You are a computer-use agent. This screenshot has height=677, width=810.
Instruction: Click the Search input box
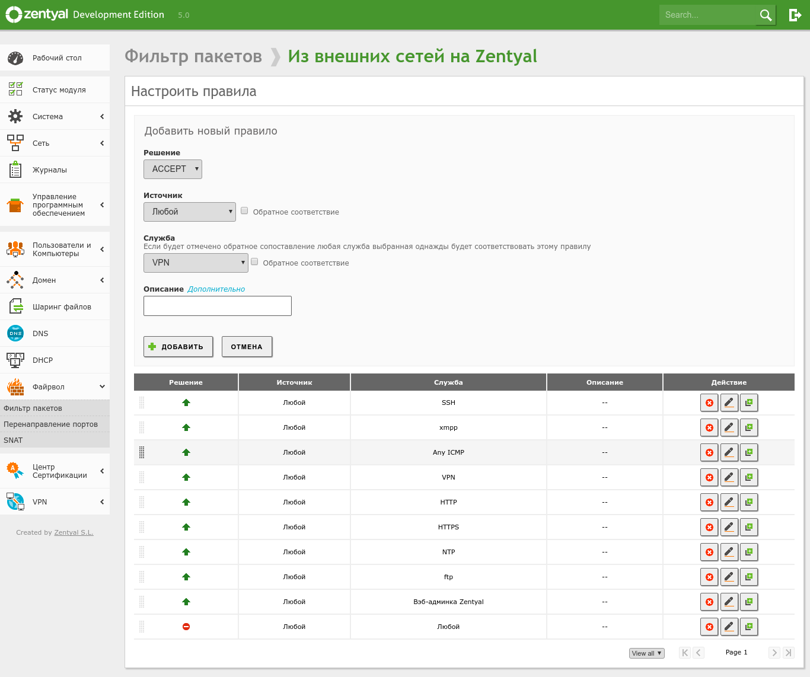707,15
